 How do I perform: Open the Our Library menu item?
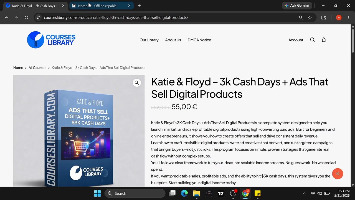(x=149, y=40)
